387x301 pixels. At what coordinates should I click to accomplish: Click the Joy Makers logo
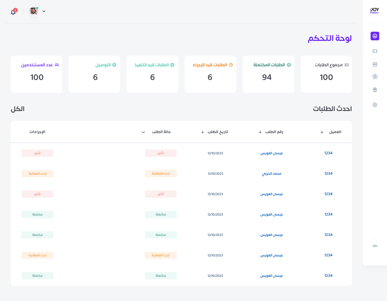(374, 11)
